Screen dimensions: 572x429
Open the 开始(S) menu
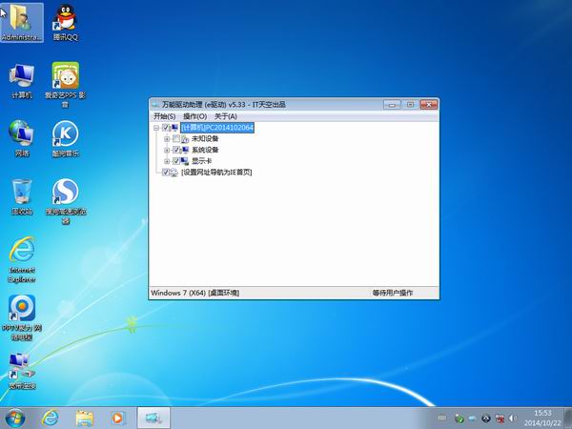[x=164, y=116]
